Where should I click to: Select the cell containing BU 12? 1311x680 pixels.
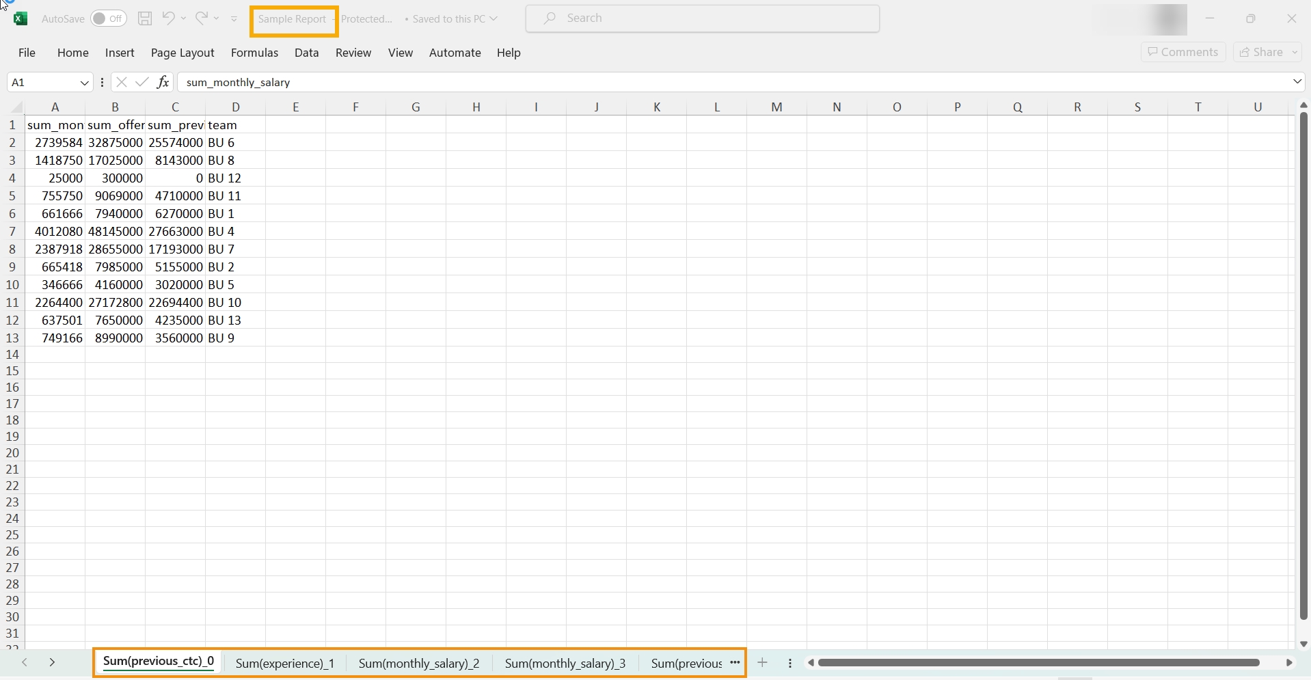tap(235, 178)
